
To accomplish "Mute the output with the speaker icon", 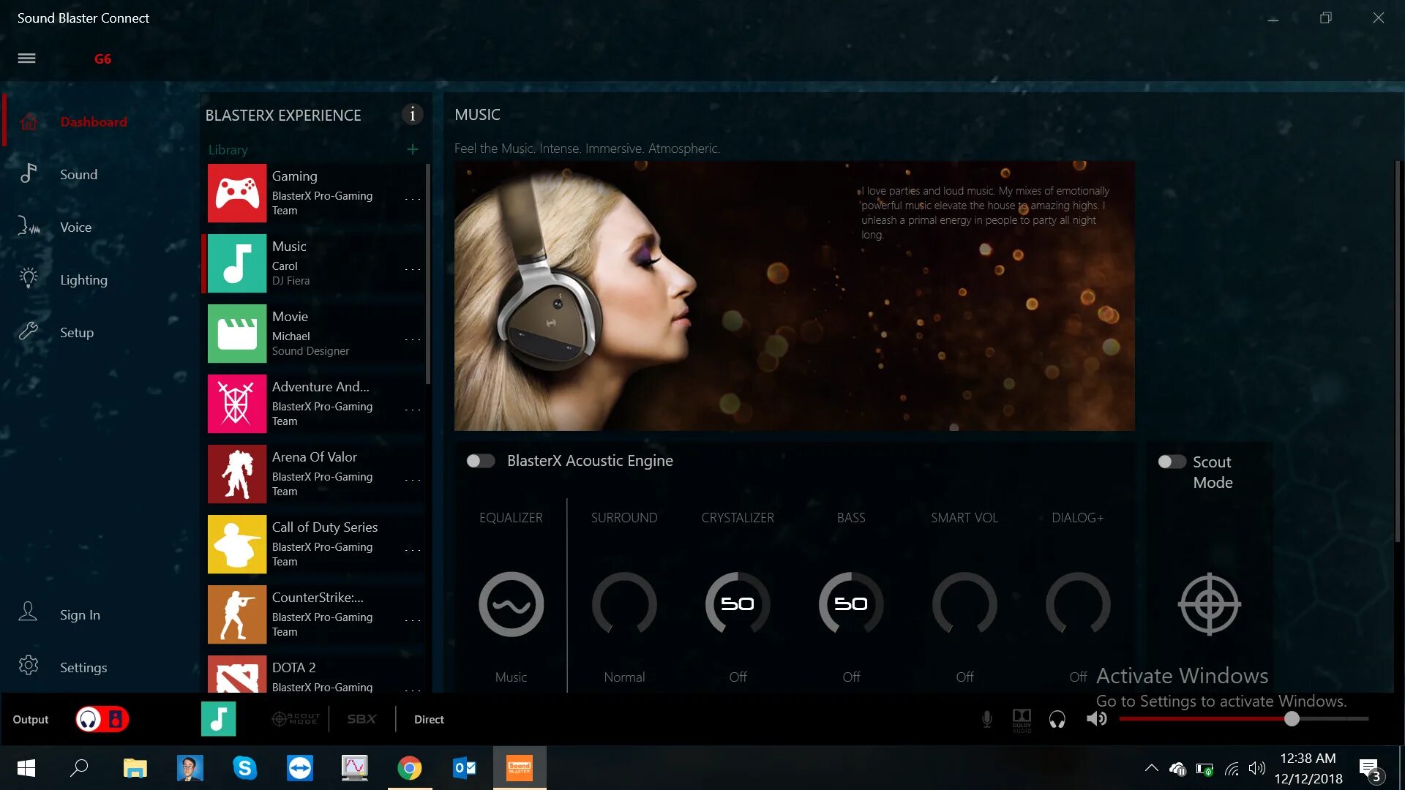I will point(1096,719).
